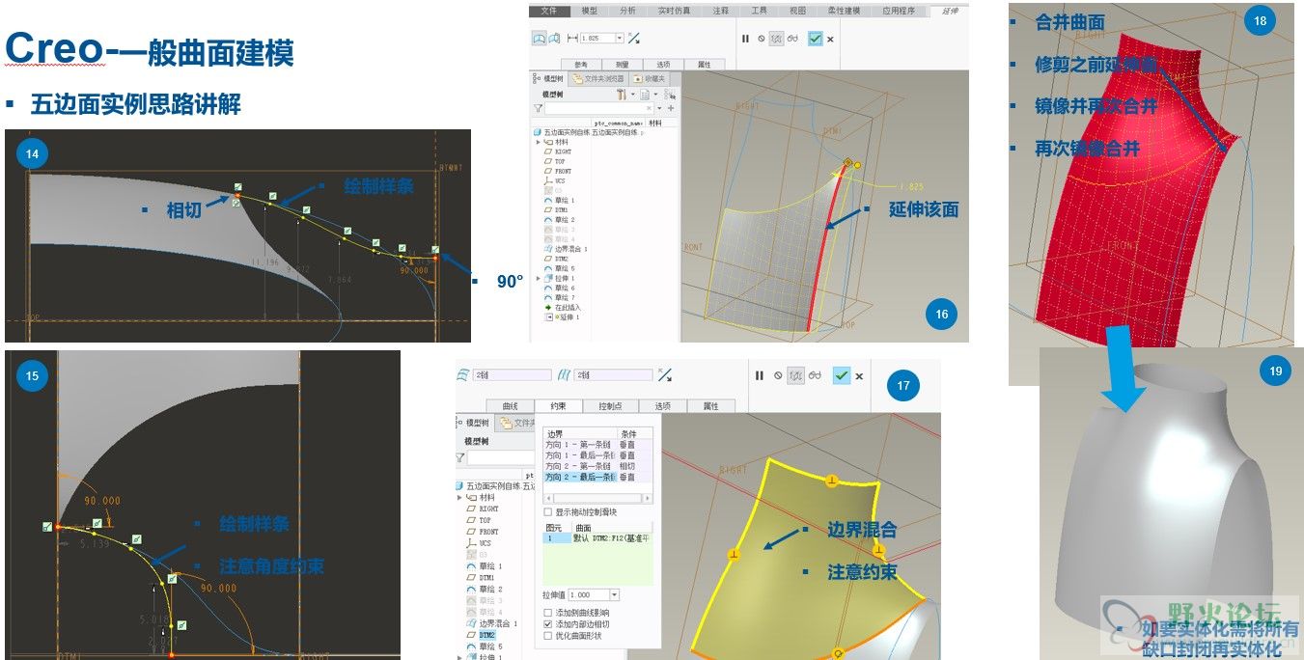
Task: Click in the 1.825 extend distance field
Action: [597, 38]
